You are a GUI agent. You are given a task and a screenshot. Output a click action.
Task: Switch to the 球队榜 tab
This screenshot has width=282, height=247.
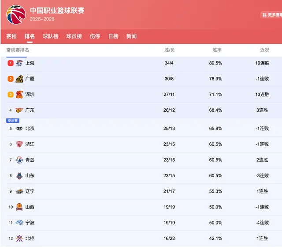[x=51, y=36]
